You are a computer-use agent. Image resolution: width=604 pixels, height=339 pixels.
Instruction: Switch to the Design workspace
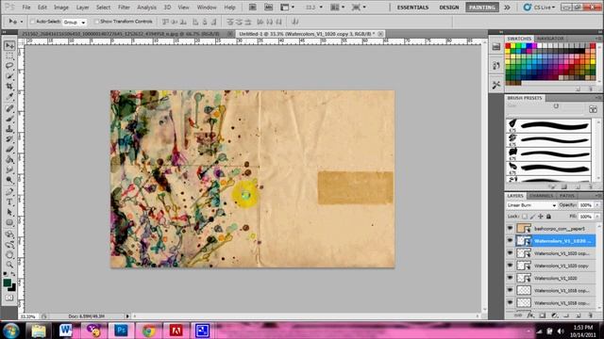click(449, 8)
